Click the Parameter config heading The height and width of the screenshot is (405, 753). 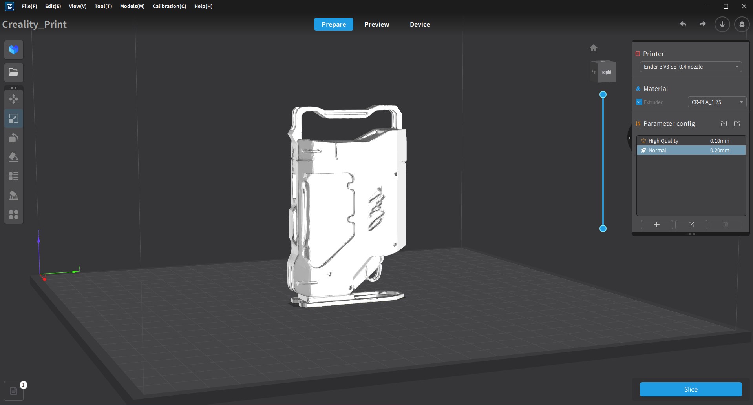pyautogui.click(x=669, y=123)
